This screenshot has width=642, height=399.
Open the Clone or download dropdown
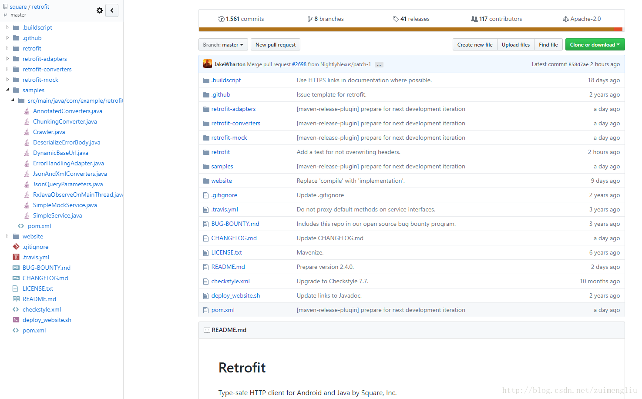(x=595, y=45)
